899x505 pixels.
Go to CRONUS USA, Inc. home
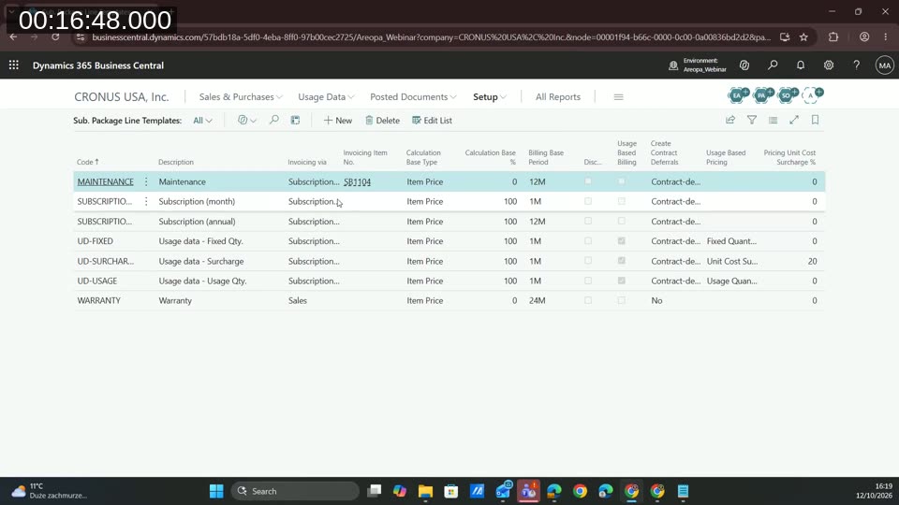(x=122, y=96)
